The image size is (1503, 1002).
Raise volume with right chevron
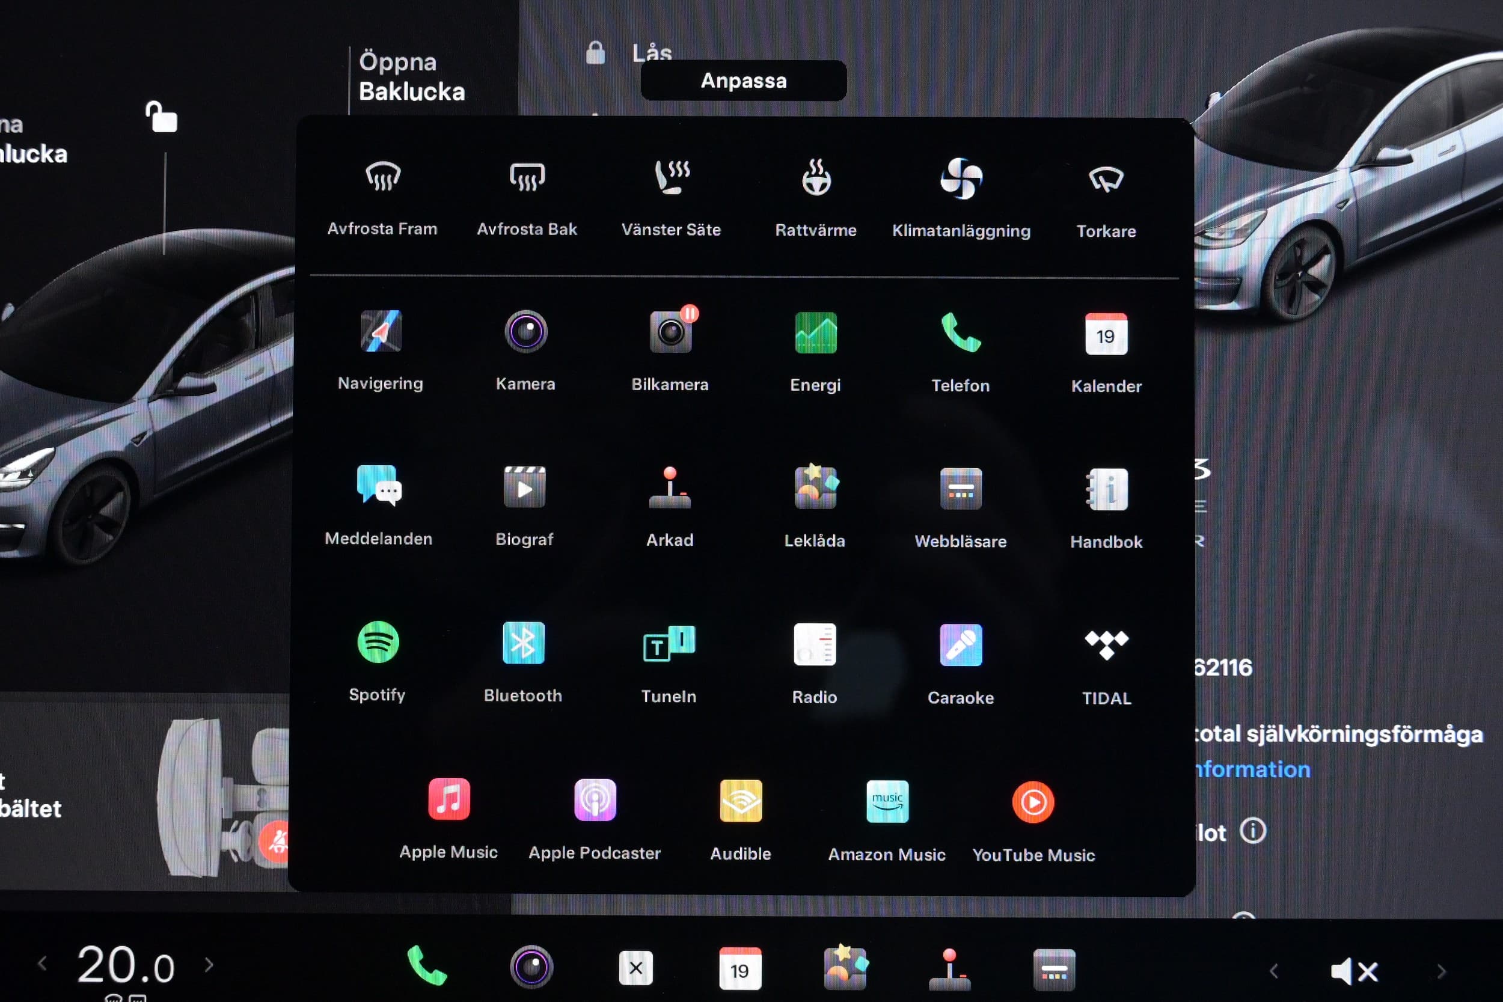(1441, 972)
